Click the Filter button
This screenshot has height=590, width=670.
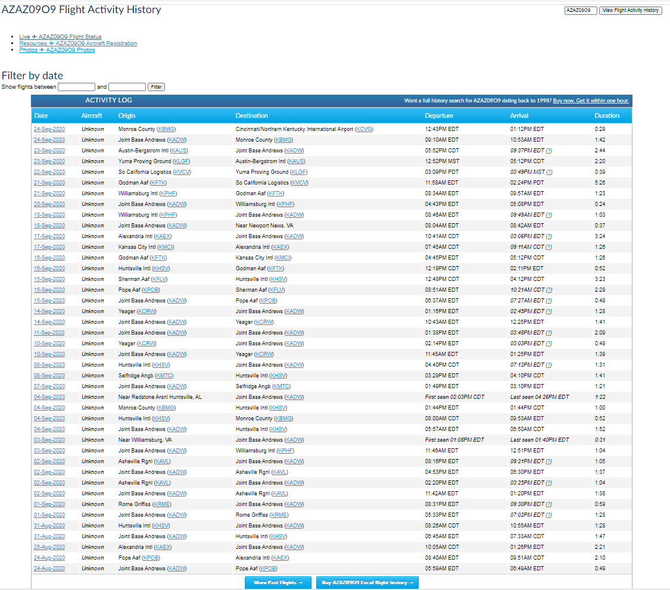(x=156, y=87)
